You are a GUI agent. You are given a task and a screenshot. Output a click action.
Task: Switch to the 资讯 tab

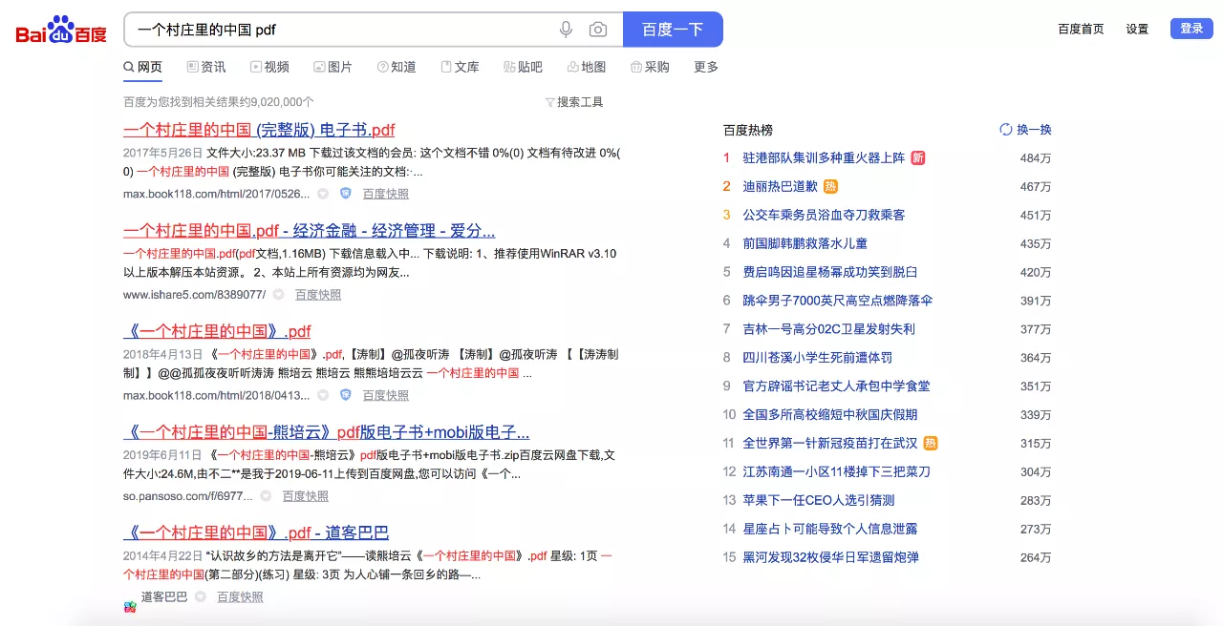tap(206, 67)
